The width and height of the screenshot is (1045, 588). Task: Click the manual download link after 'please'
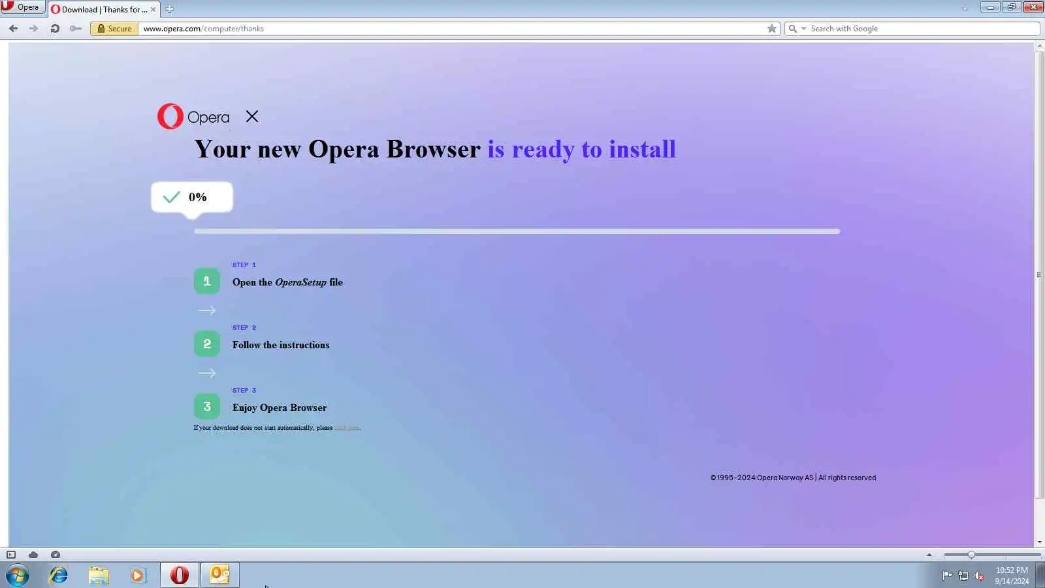click(346, 428)
